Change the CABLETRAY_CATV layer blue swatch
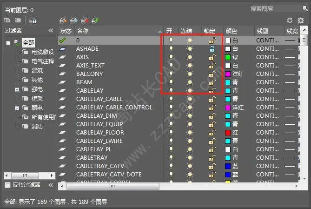Image resolution: width=311 pixels, height=209 pixels. coord(228,166)
